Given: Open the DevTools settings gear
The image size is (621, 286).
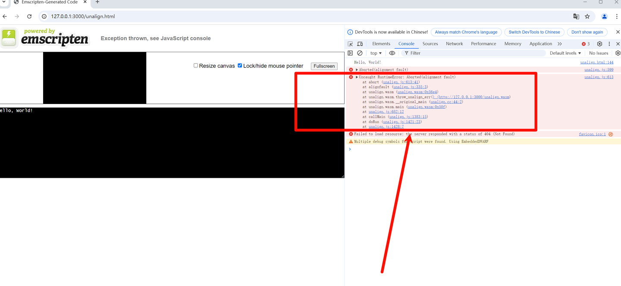Looking at the screenshot, I should (599, 44).
